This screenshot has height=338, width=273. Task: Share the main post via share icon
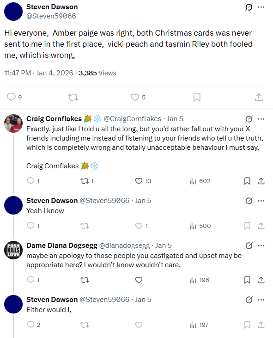[x=259, y=97]
